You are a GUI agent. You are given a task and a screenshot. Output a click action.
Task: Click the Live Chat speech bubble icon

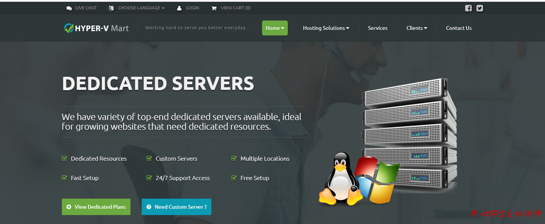pos(69,8)
